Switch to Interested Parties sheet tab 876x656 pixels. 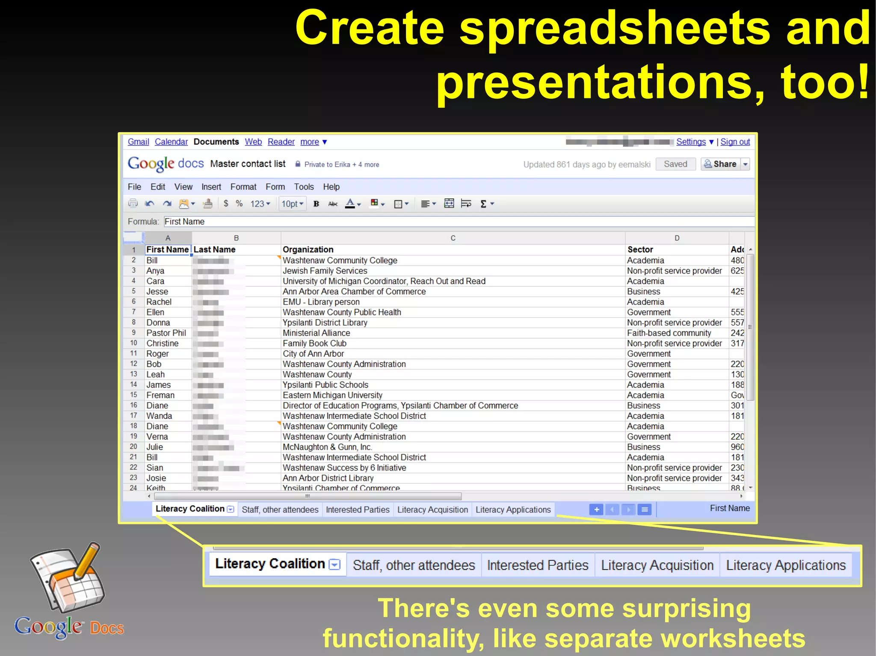click(x=358, y=510)
